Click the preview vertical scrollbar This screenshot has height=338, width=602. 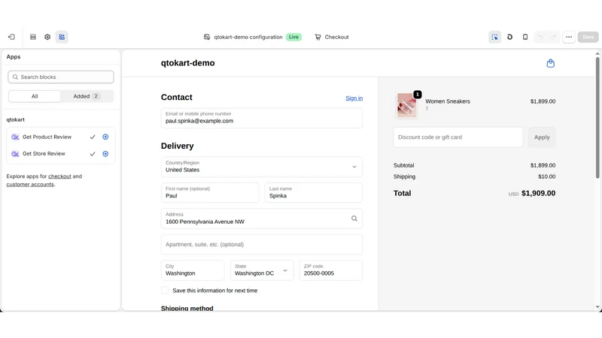click(x=597, y=118)
